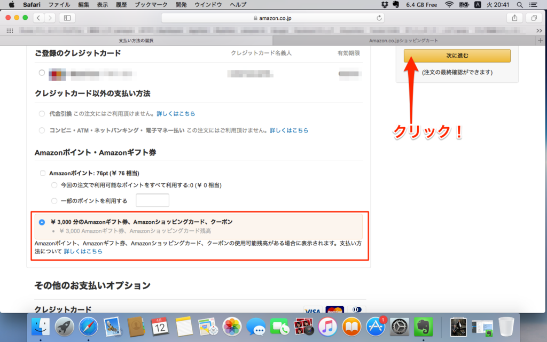This screenshot has width=547, height=342.
Task: Open 詳しくはこちら link beside 電子マネー払い
Action: pos(289,130)
